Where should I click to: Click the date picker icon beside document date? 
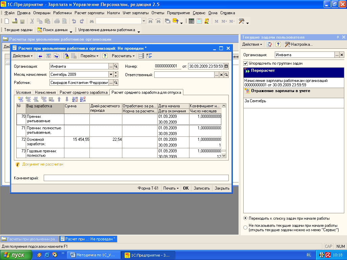pos(226,66)
